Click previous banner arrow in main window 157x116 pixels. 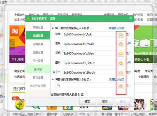12,45
